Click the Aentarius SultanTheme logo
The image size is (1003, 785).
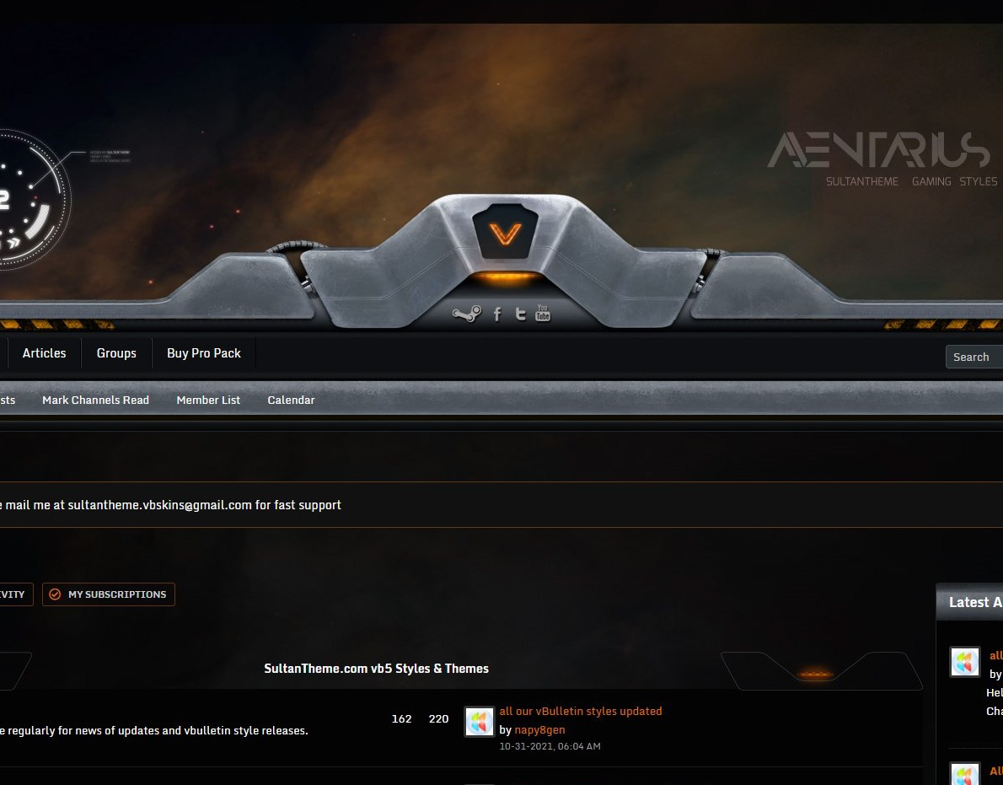(882, 159)
